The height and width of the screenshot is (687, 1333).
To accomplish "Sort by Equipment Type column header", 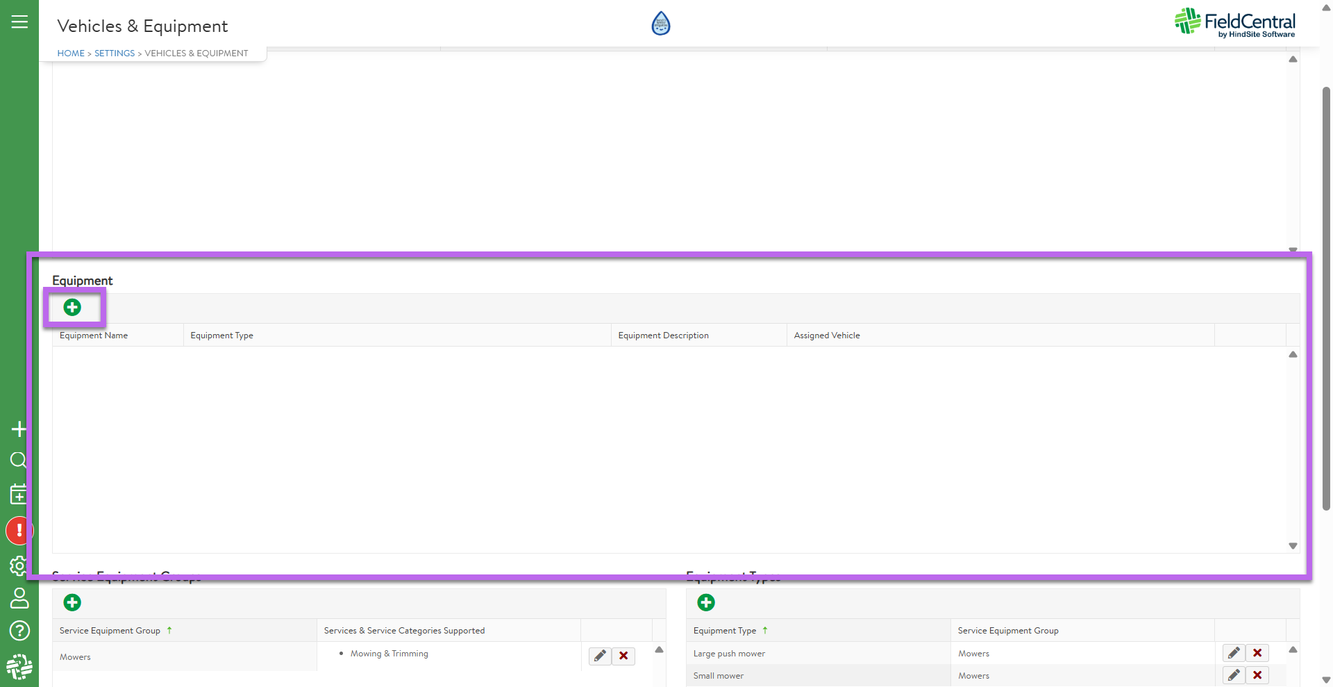I will pyautogui.click(x=725, y=631).
